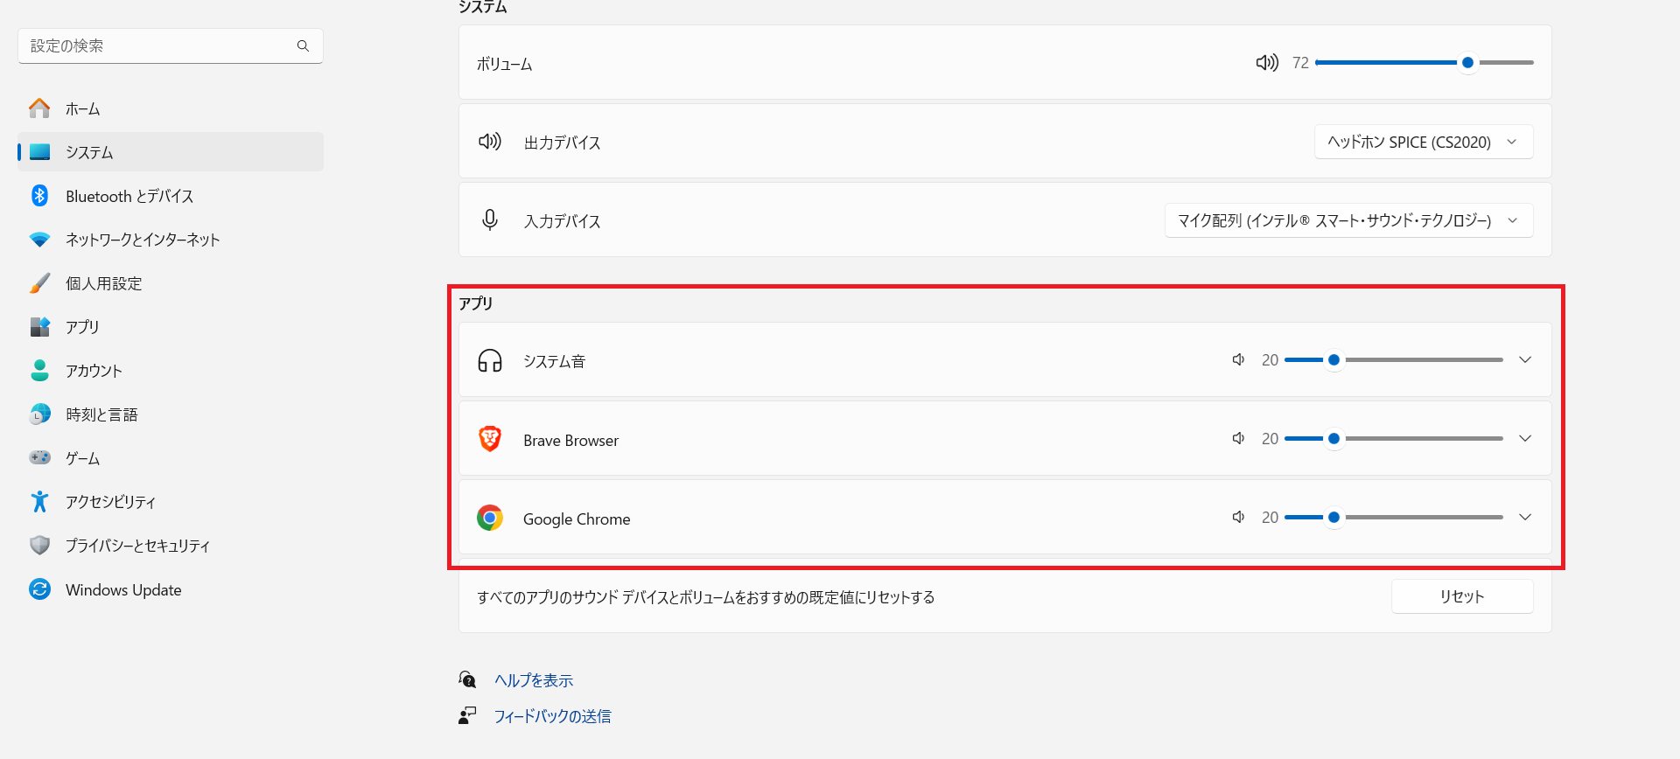Screen dimensions: 1680x759
Task: Click the network Wi-Fi icon in sidebar
Action: pos(39,240)
